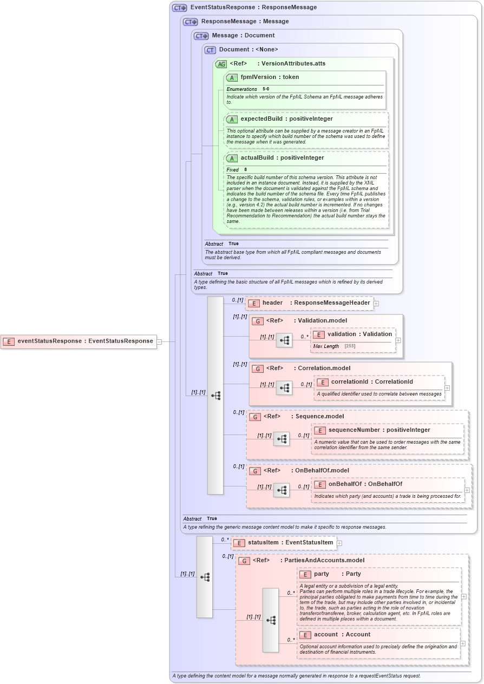The width and height of the screenshot is (484, 684).
Task: Expand the statusItem EventStatusItem element
Action: click(x=339, y=543)
